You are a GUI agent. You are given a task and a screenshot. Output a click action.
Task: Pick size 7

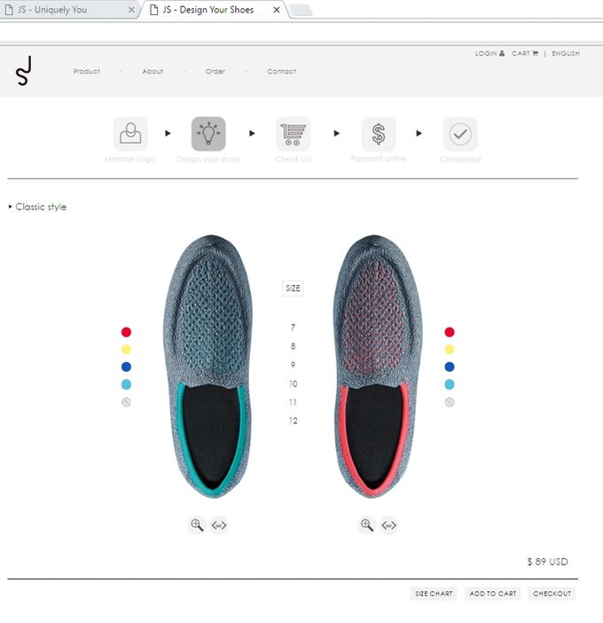pos(293,327)
